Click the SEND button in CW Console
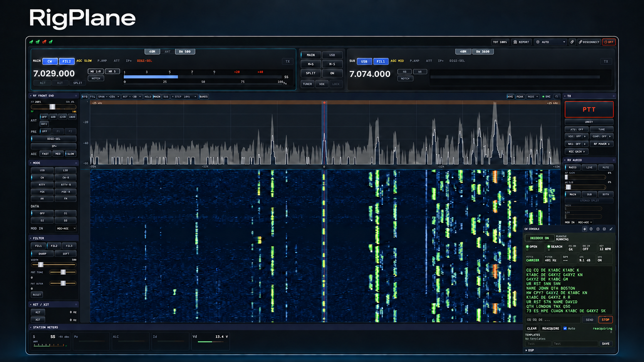The image size is (644, 362). point(589,320)
